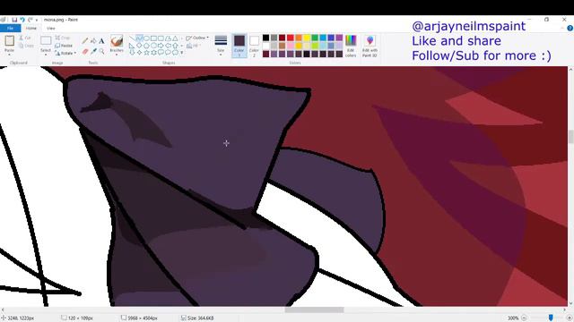Screen dimensions: 574x322
Task: Open Edit with Paint 3D
Action: coord(370,46)
